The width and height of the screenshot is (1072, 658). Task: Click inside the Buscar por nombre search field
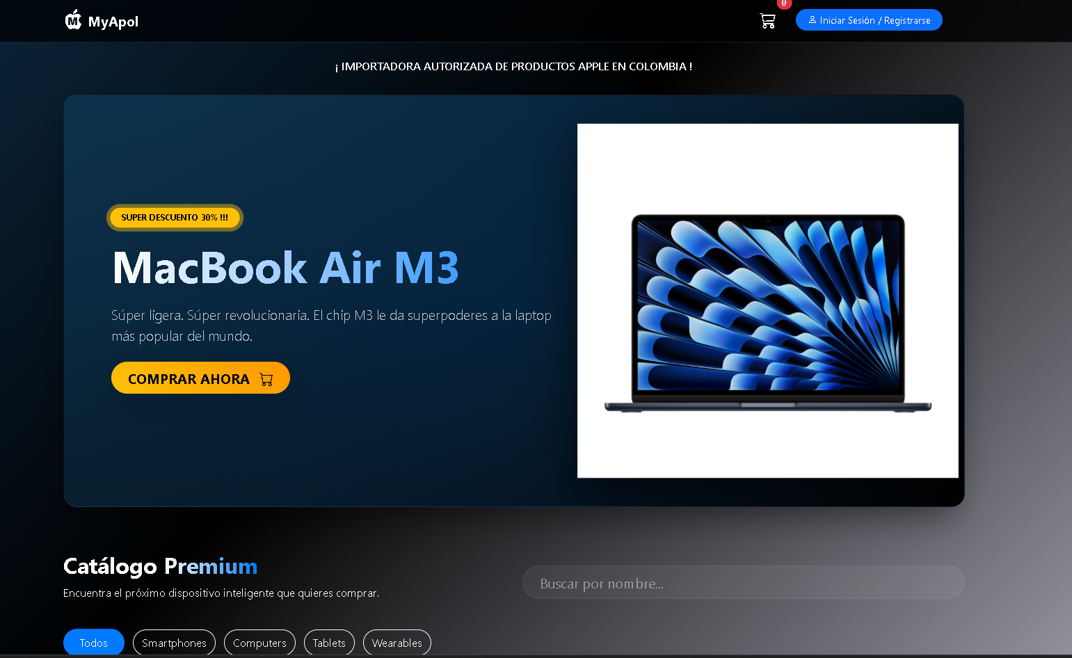[743, 582]
